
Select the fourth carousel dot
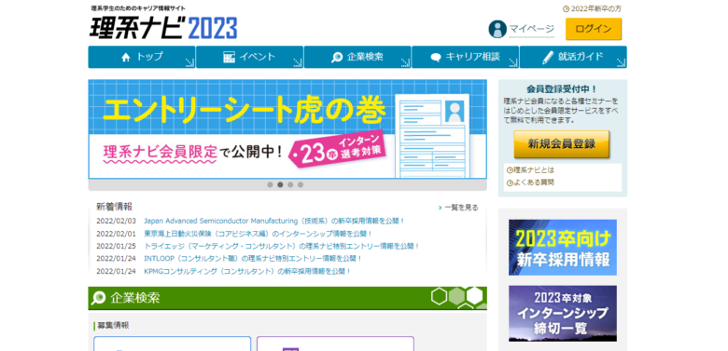coord(301,184)
